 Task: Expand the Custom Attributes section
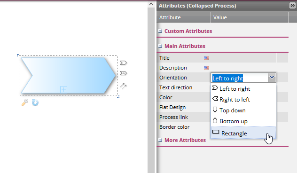click(160, 31)
